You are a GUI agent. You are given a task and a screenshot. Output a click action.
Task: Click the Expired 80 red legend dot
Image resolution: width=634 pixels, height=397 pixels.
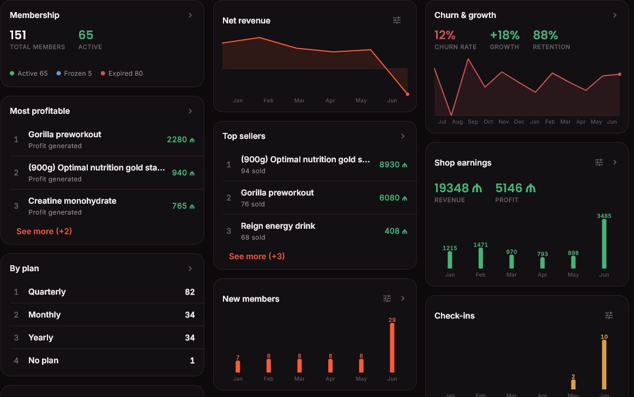tap(102, 74)
